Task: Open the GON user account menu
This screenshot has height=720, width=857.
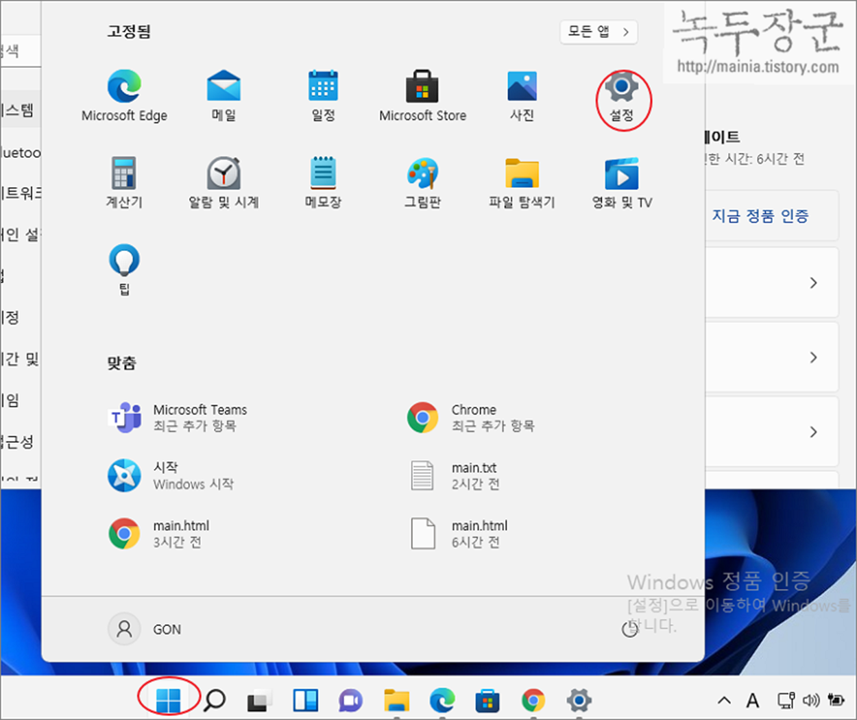Action: pyautogui.click(x=145, y=629)
